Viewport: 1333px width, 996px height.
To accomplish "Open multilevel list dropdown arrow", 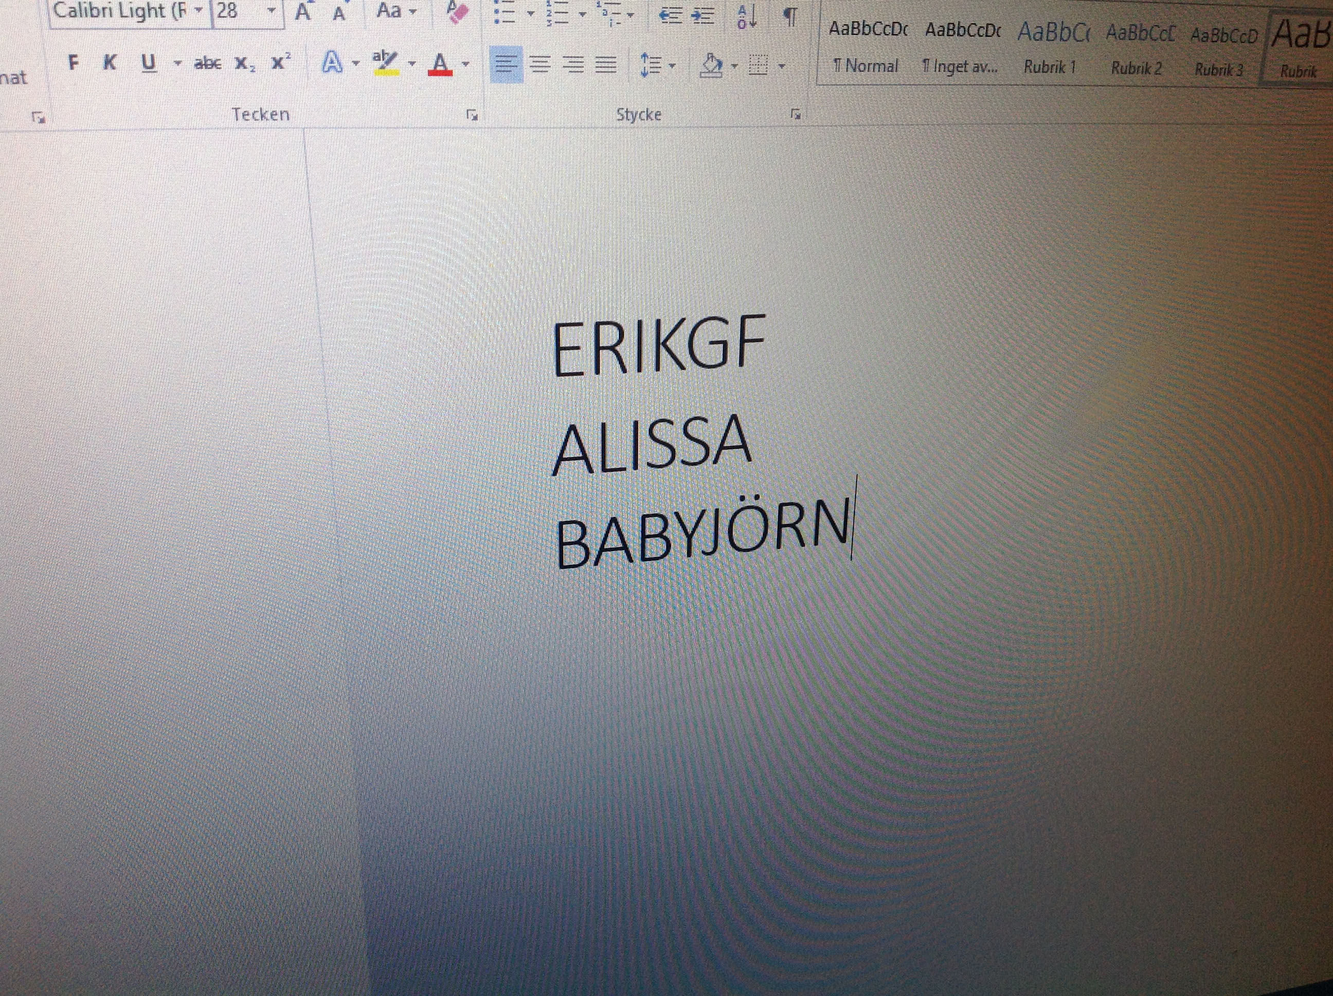I will tap(631, 15).
